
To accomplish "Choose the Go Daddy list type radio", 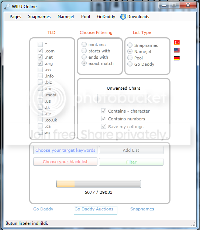I will tap(130, 64).
